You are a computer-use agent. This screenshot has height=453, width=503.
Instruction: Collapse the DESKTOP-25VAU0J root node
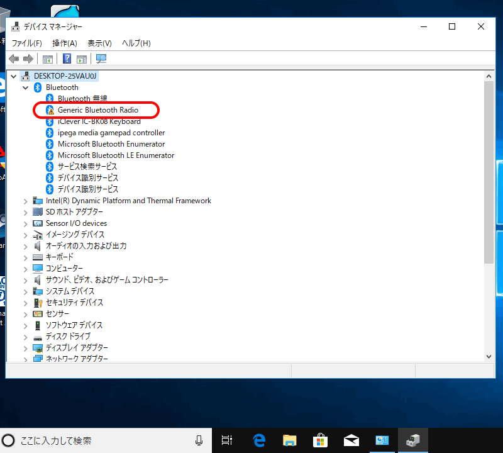pos(14,76)
